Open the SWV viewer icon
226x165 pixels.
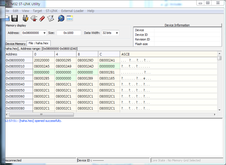tap(70, 18)
